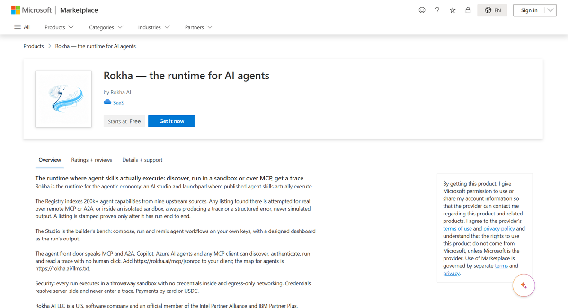
Task: Switch to Details + support tab
Action: click(x=142, y=160)
